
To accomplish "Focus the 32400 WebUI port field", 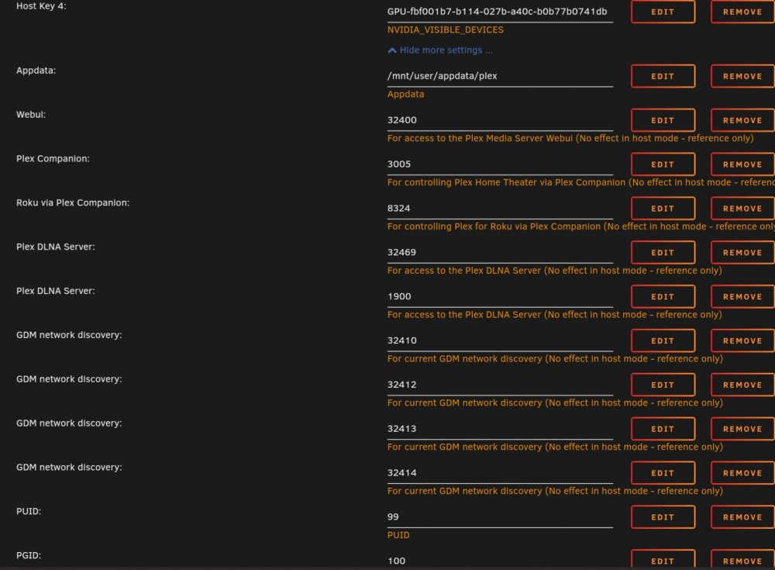I will coord(500,120).
